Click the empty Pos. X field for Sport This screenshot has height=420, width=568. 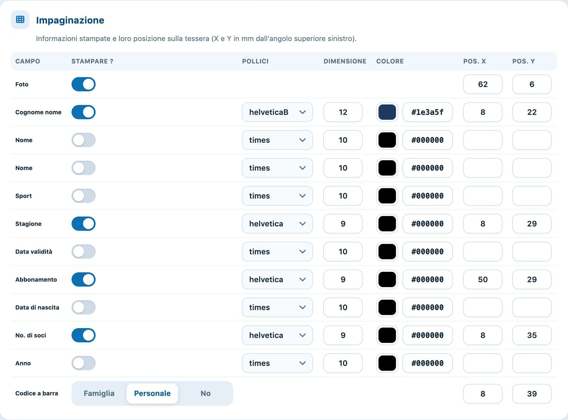(x=483, y=196)
